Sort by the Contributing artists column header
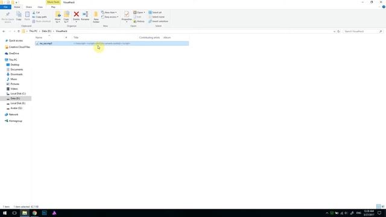This screenshot has height=217, width=386. coord(150,37)
